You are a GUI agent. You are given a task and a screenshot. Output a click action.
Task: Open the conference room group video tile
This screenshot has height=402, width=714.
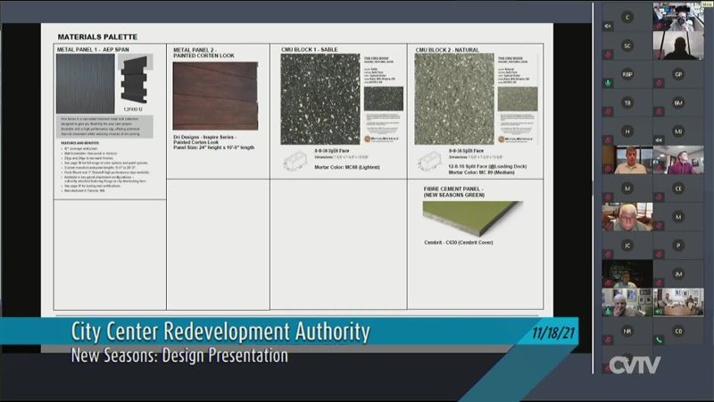(x=678, y=301)
